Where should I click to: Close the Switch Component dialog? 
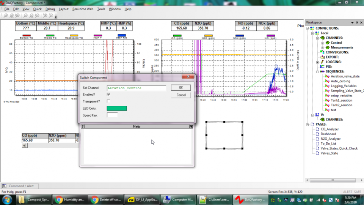click(x=188, y=76)
